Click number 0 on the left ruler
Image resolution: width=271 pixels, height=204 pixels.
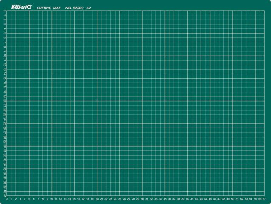4,10
